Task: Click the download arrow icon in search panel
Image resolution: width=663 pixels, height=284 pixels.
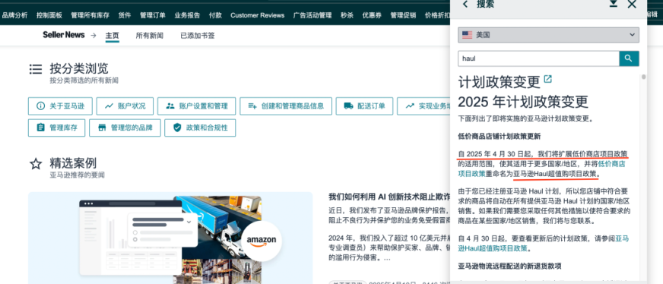Action: pyautogui.click(x=613, y=4)
